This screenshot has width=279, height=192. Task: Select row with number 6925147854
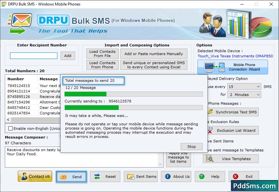click(x=33, y=113)
